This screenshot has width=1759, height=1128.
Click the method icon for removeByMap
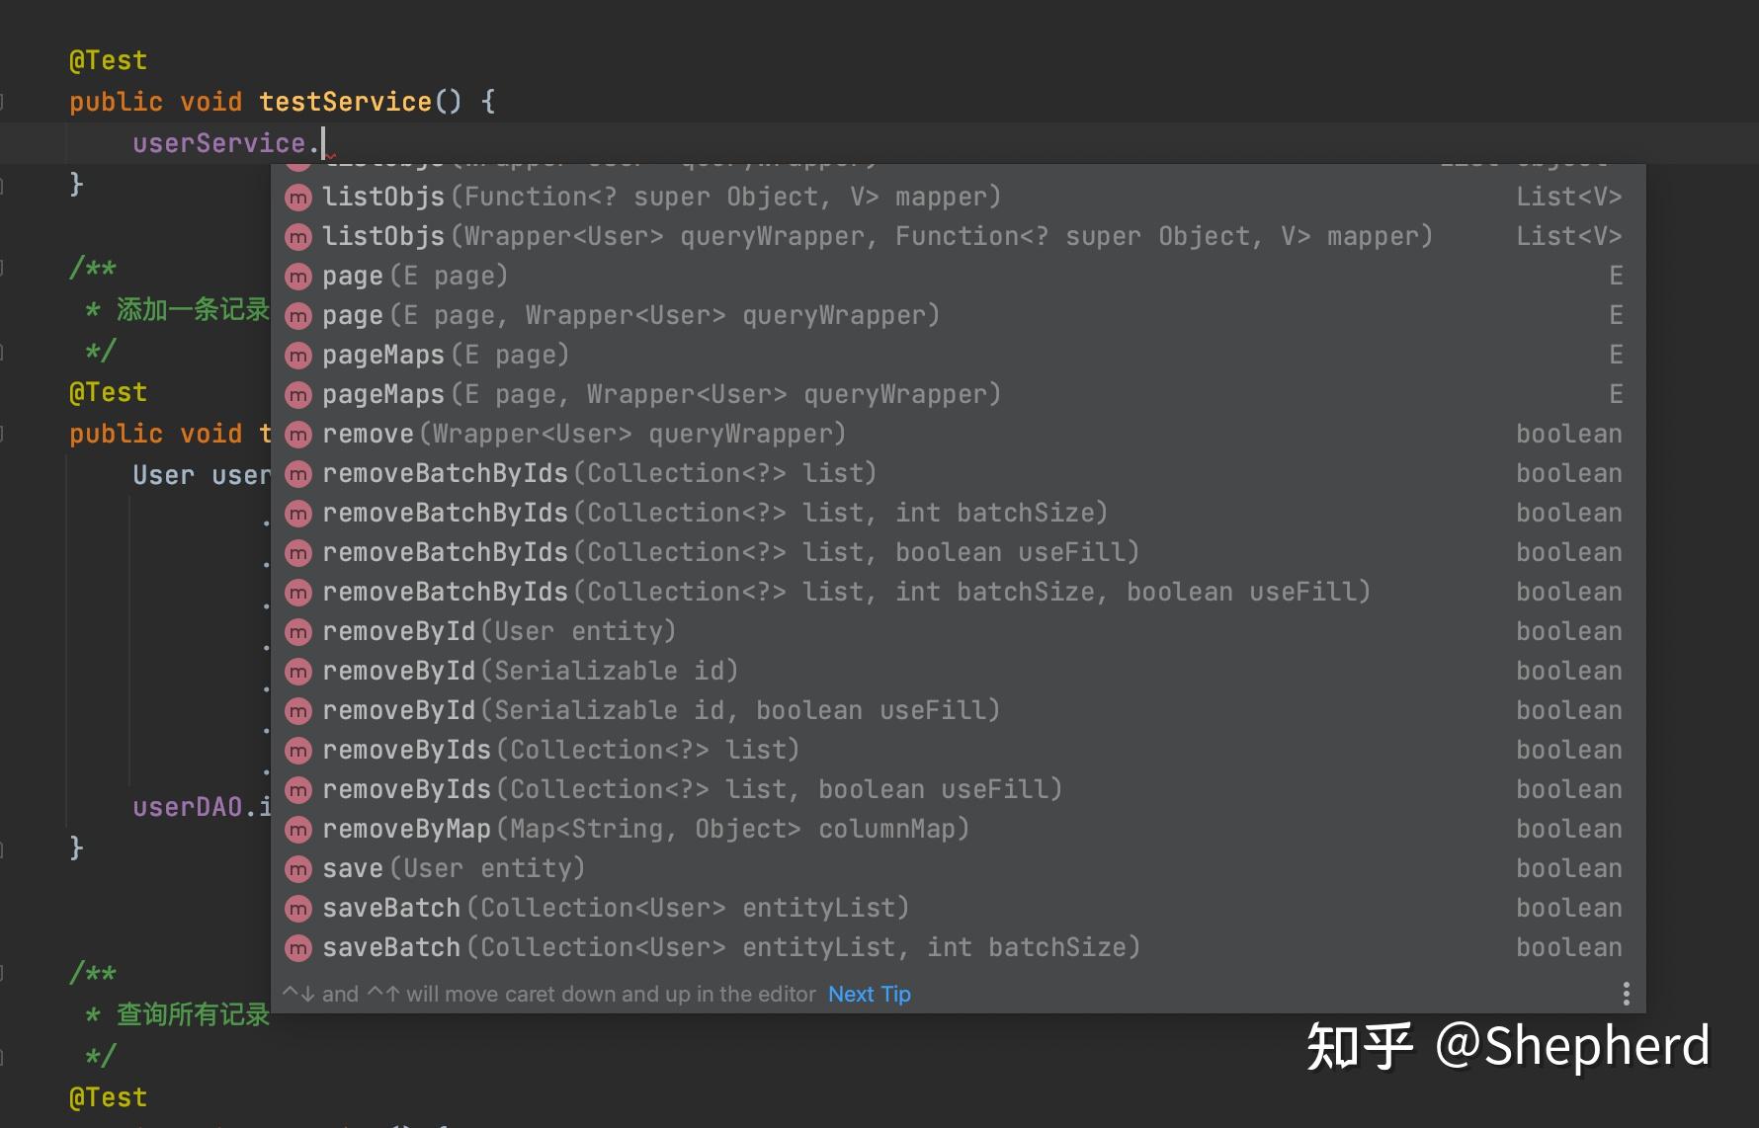coord(297,830)
